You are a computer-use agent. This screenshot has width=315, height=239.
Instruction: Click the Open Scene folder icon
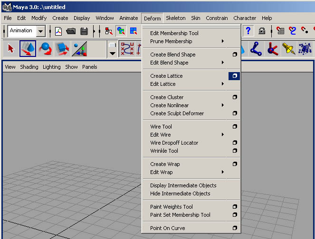tap(71, 31)
